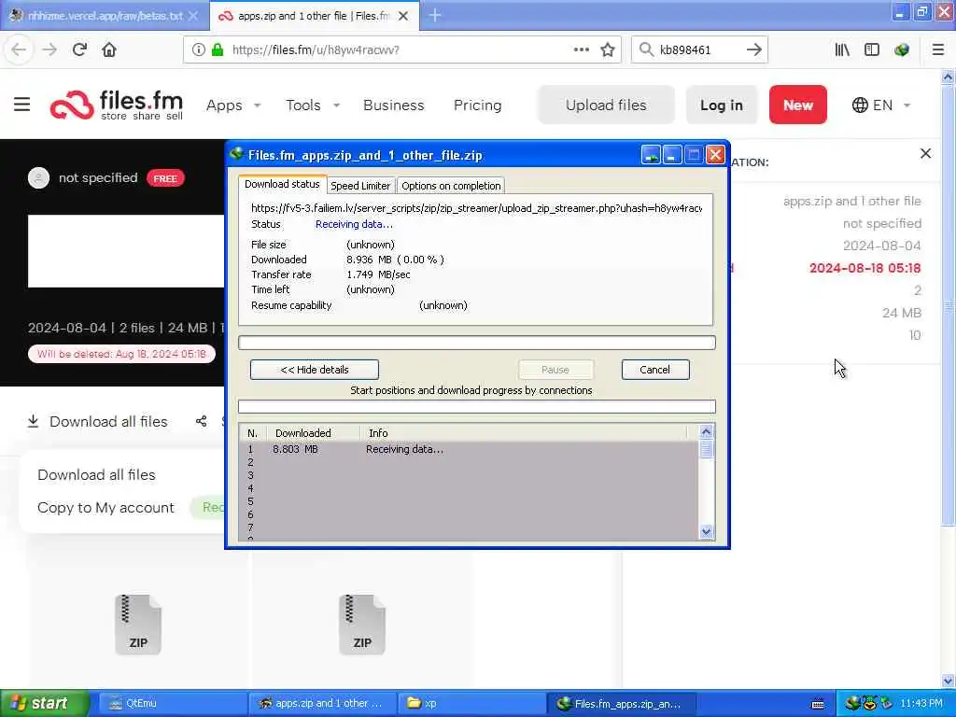Switch to Download status tab
This screenshot has width=956, height=717.
point(282,184)
